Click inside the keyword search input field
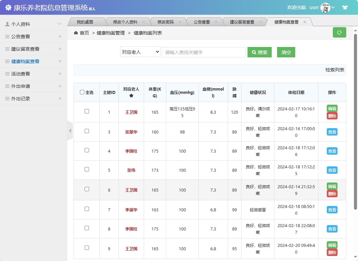This screenshot has height=261, width=358. tap(204, 52)
